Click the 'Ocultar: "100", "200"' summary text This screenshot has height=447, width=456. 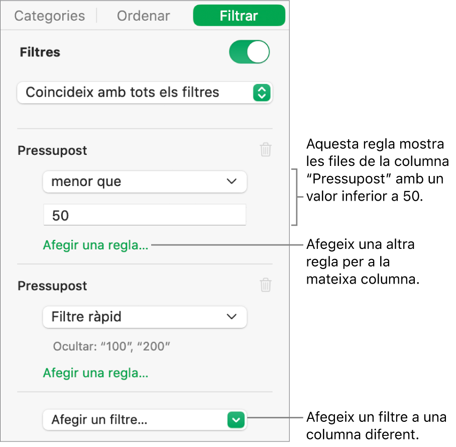pos(111,346)
